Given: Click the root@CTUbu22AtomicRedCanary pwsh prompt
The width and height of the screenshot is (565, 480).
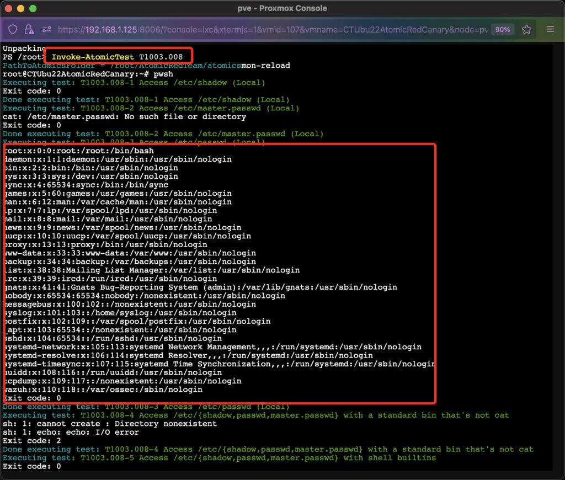Looking at the screenshot, I should tap(88, 74).
